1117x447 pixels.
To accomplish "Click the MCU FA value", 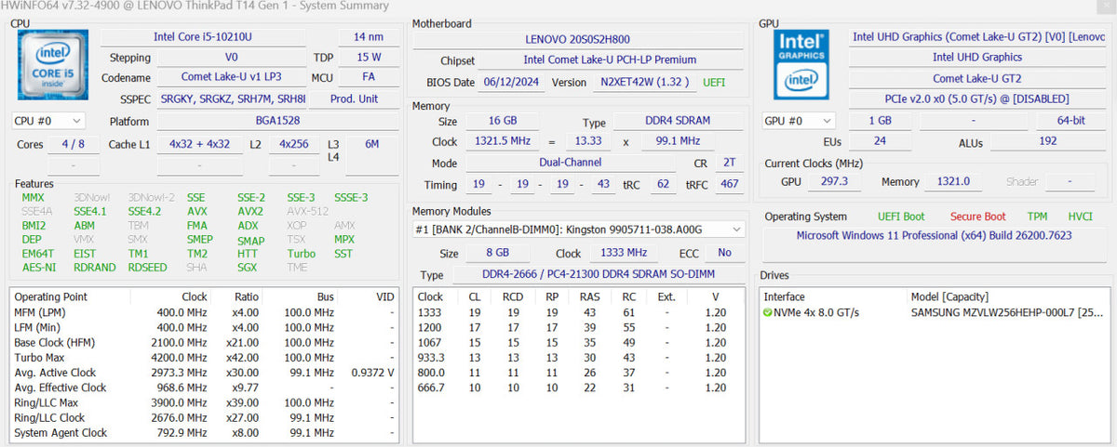I will [368, 78].
